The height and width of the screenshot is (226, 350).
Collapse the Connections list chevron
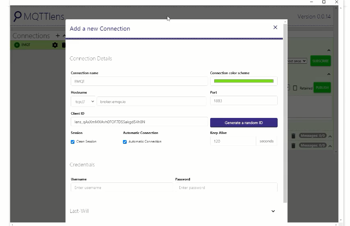pos(64,36)
